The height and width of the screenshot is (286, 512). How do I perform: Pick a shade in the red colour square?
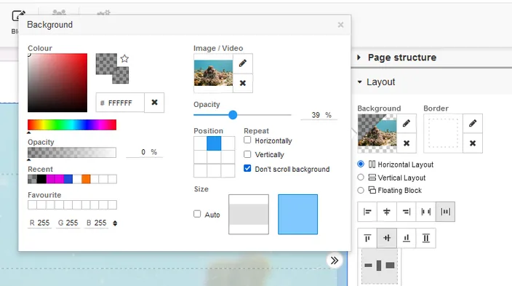click(x=57, y=83)
